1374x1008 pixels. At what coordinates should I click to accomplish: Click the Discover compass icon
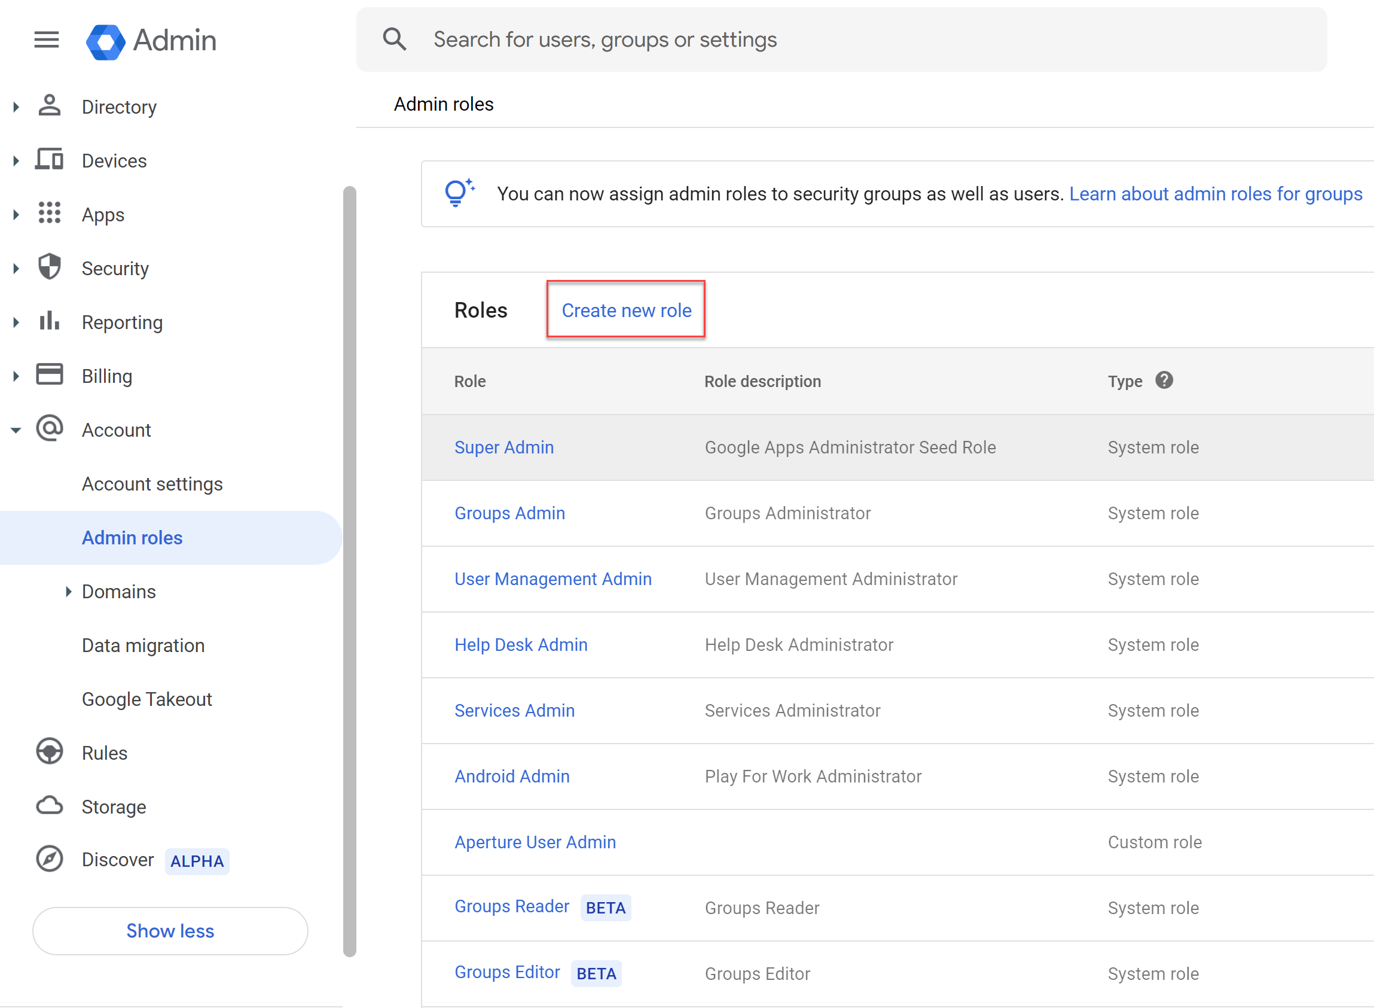[50, 859]
